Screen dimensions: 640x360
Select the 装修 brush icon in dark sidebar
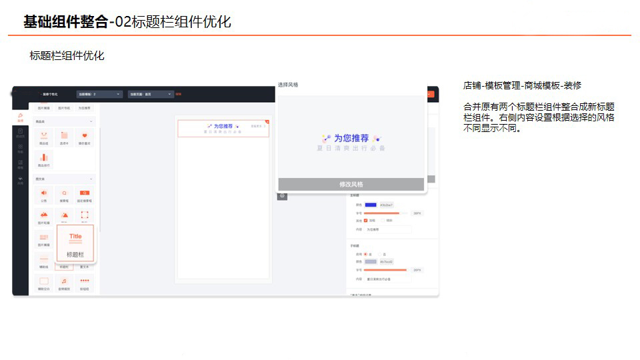coord(20,117)
